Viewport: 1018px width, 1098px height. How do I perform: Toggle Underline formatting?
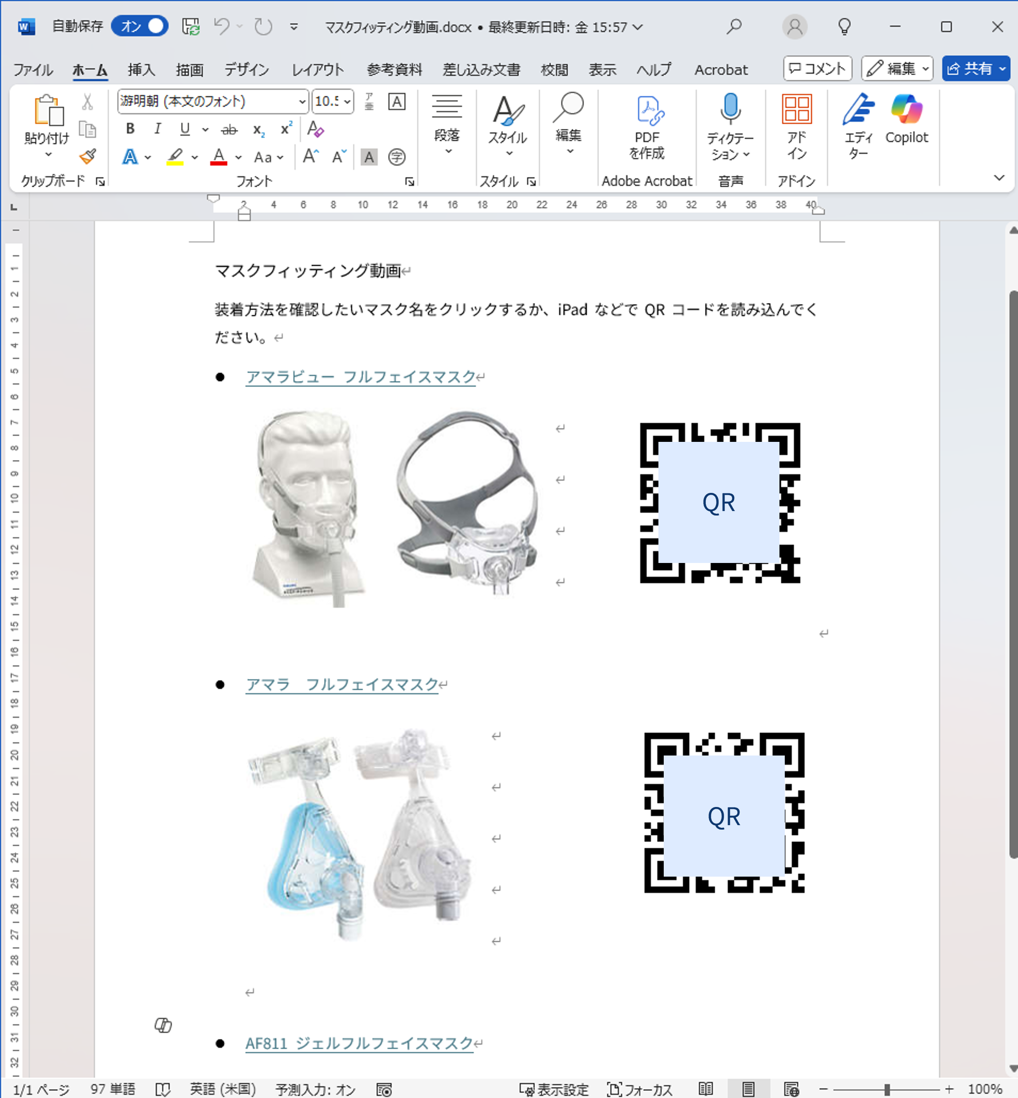[185, 129]
